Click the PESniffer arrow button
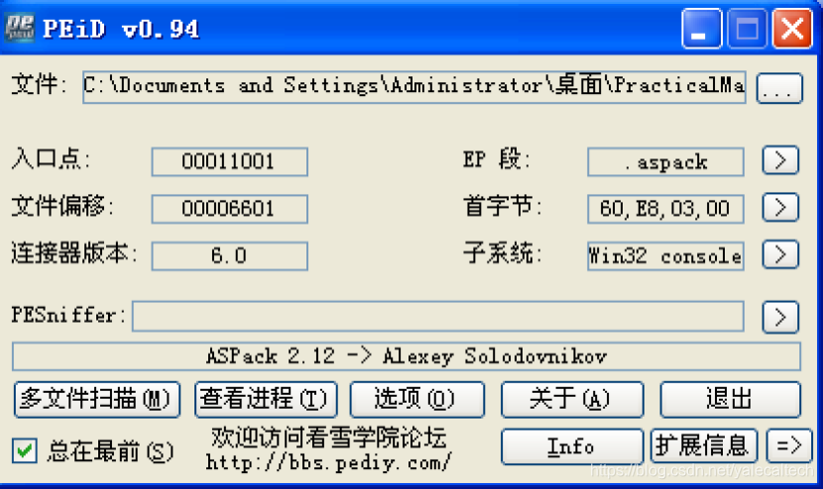 pyautogui.click(x=780, y=317)
